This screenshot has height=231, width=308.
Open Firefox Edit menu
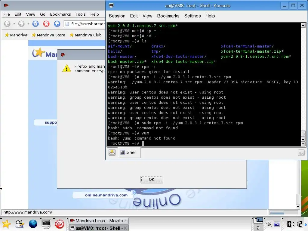click(18, 14)
